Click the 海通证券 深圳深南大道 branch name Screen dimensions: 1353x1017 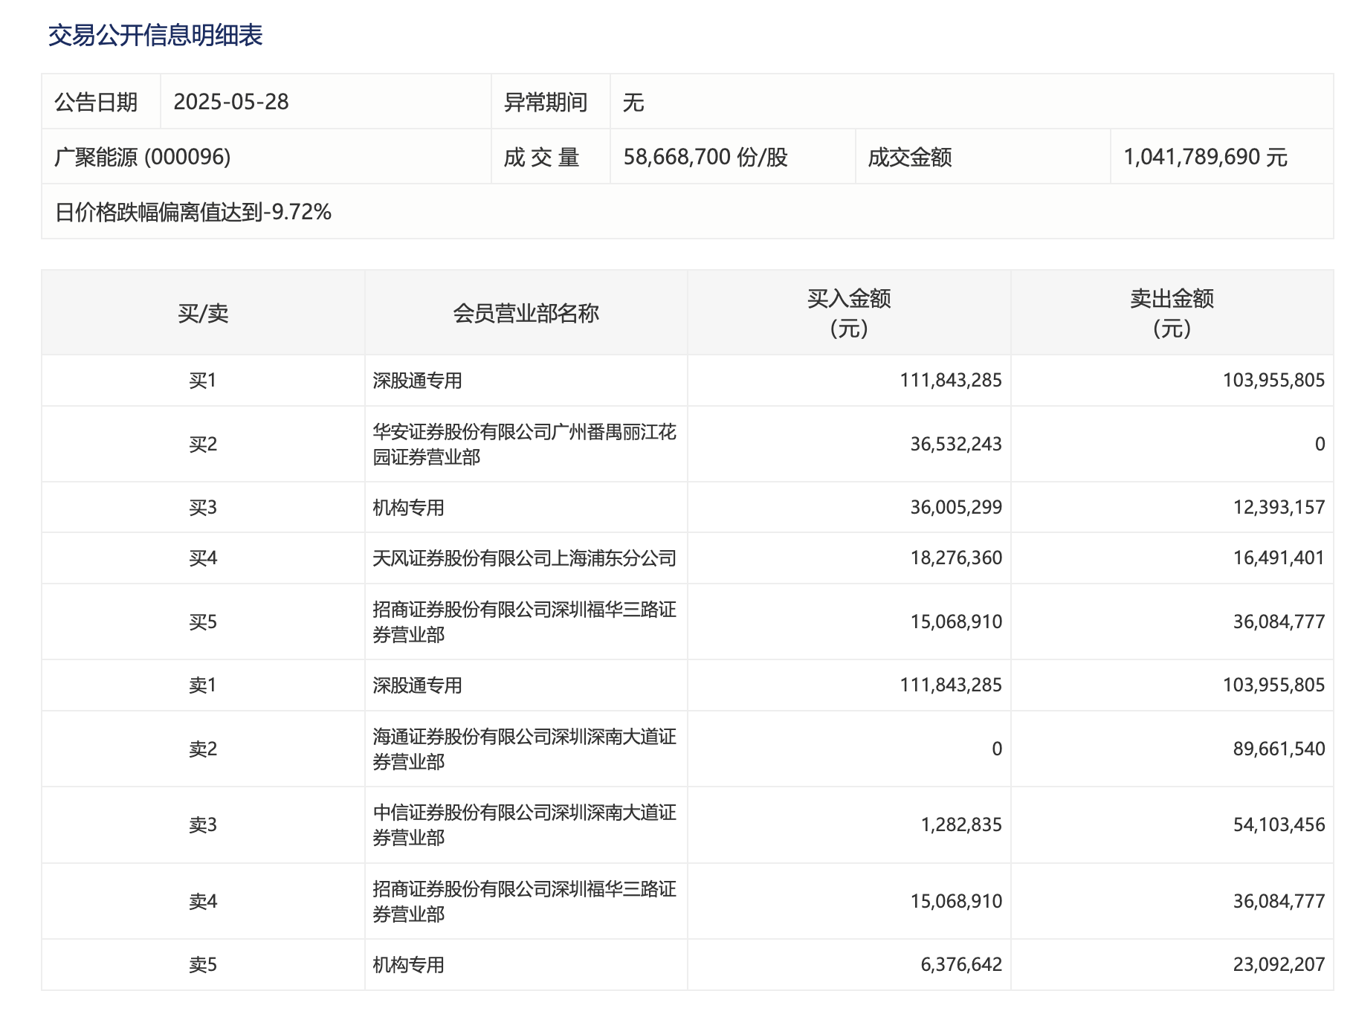pos(523,749)
